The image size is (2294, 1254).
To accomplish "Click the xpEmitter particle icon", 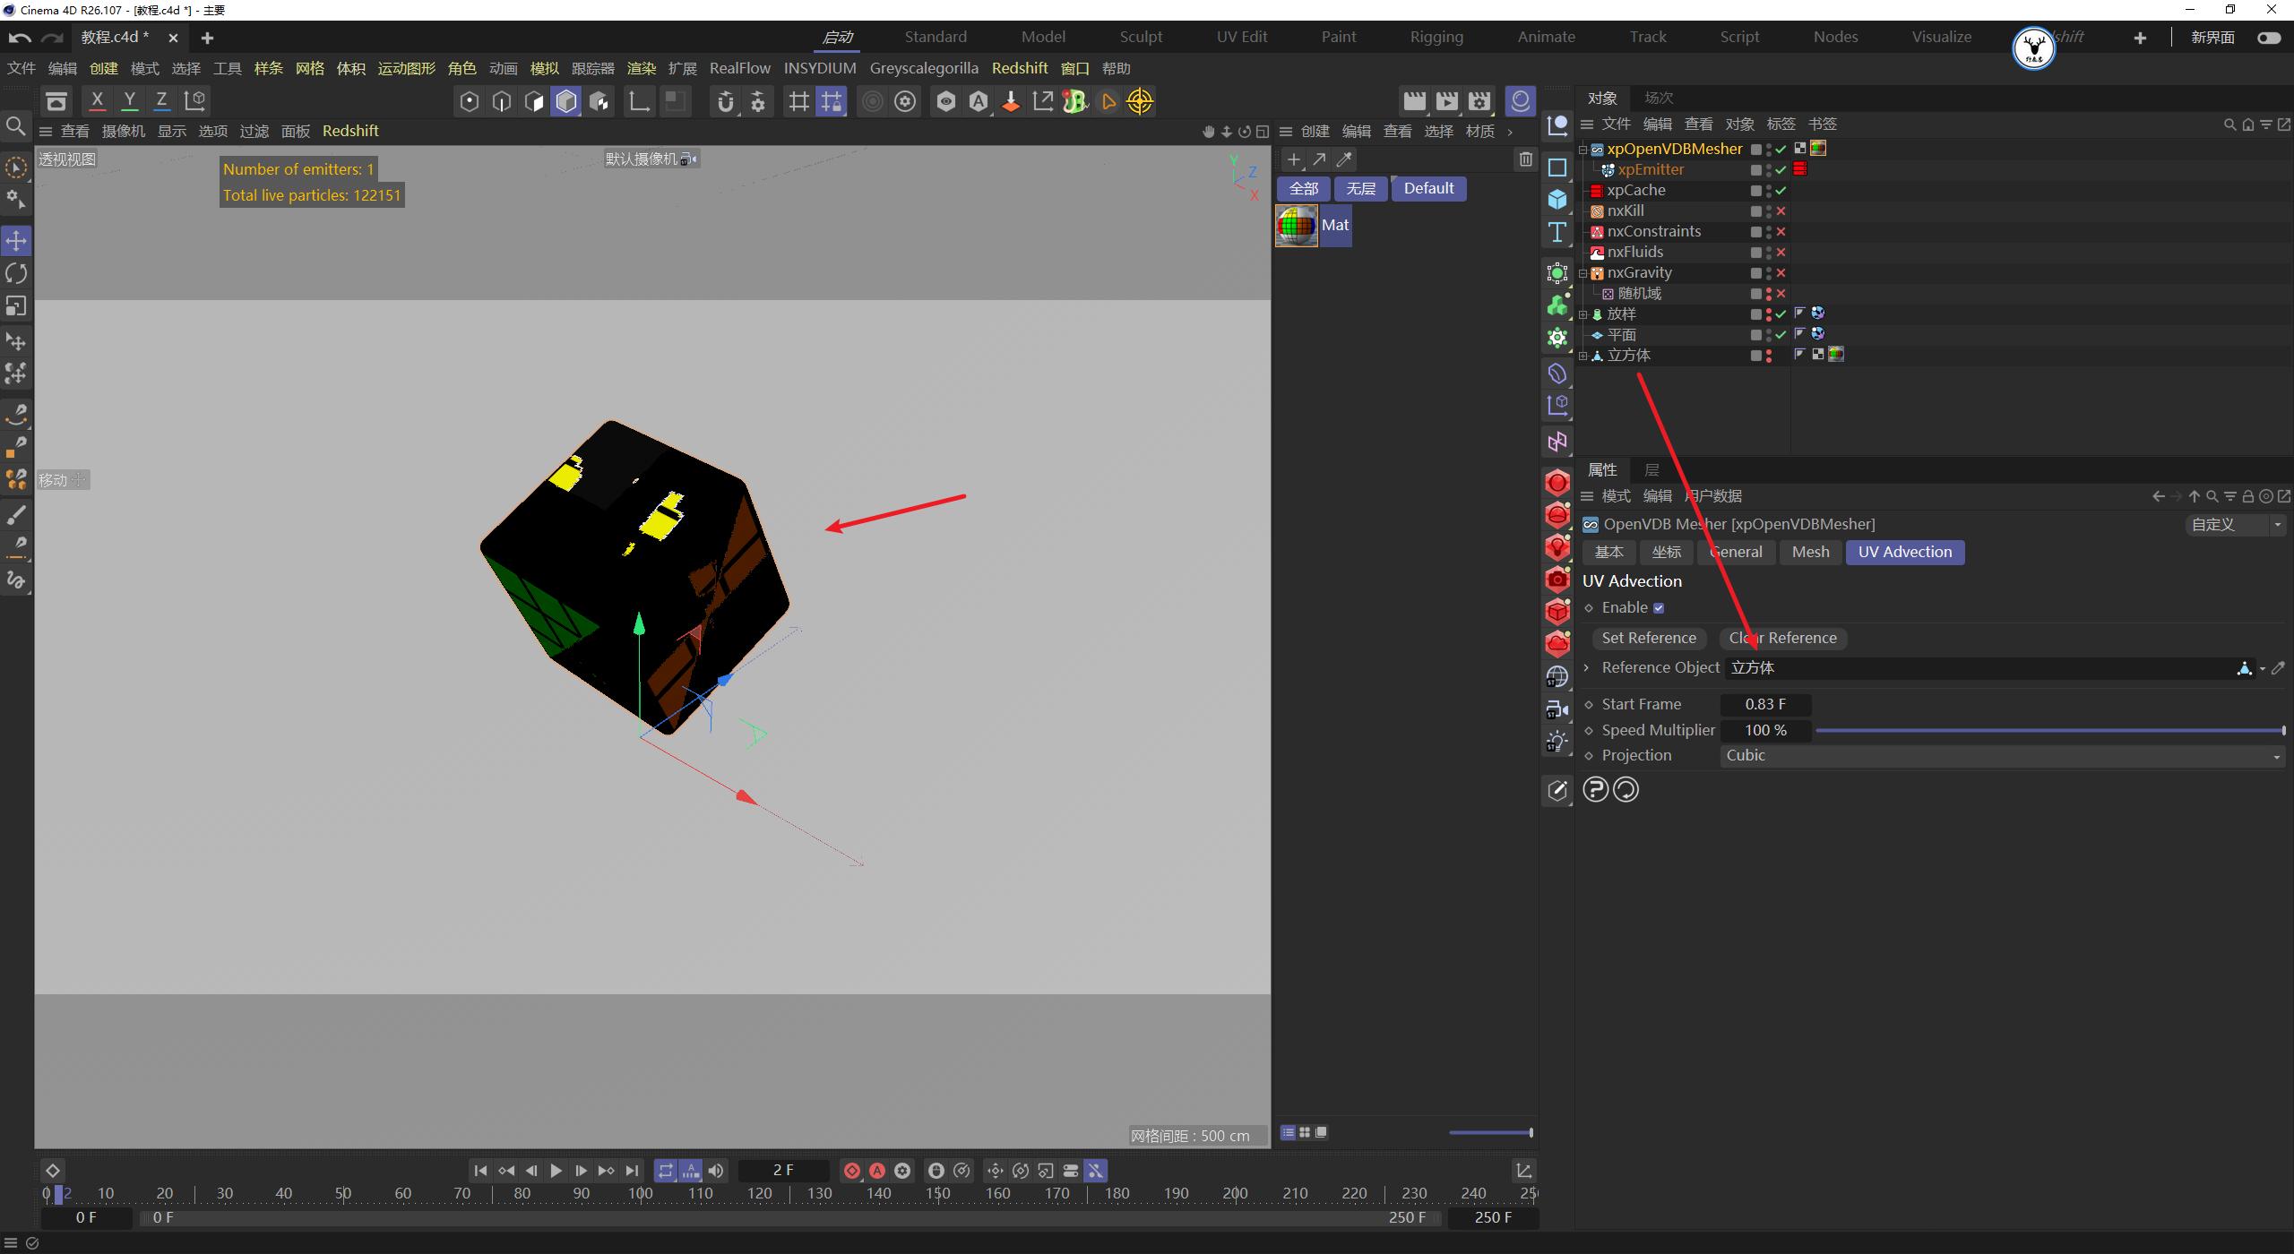I will click(x=1608, y=170).
